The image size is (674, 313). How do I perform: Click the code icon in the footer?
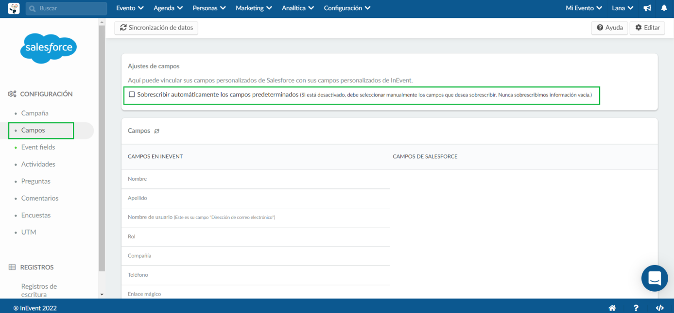659,308
